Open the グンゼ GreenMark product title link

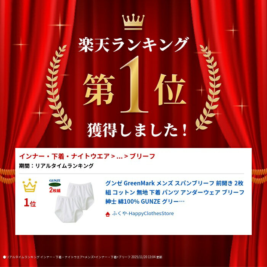175,192
